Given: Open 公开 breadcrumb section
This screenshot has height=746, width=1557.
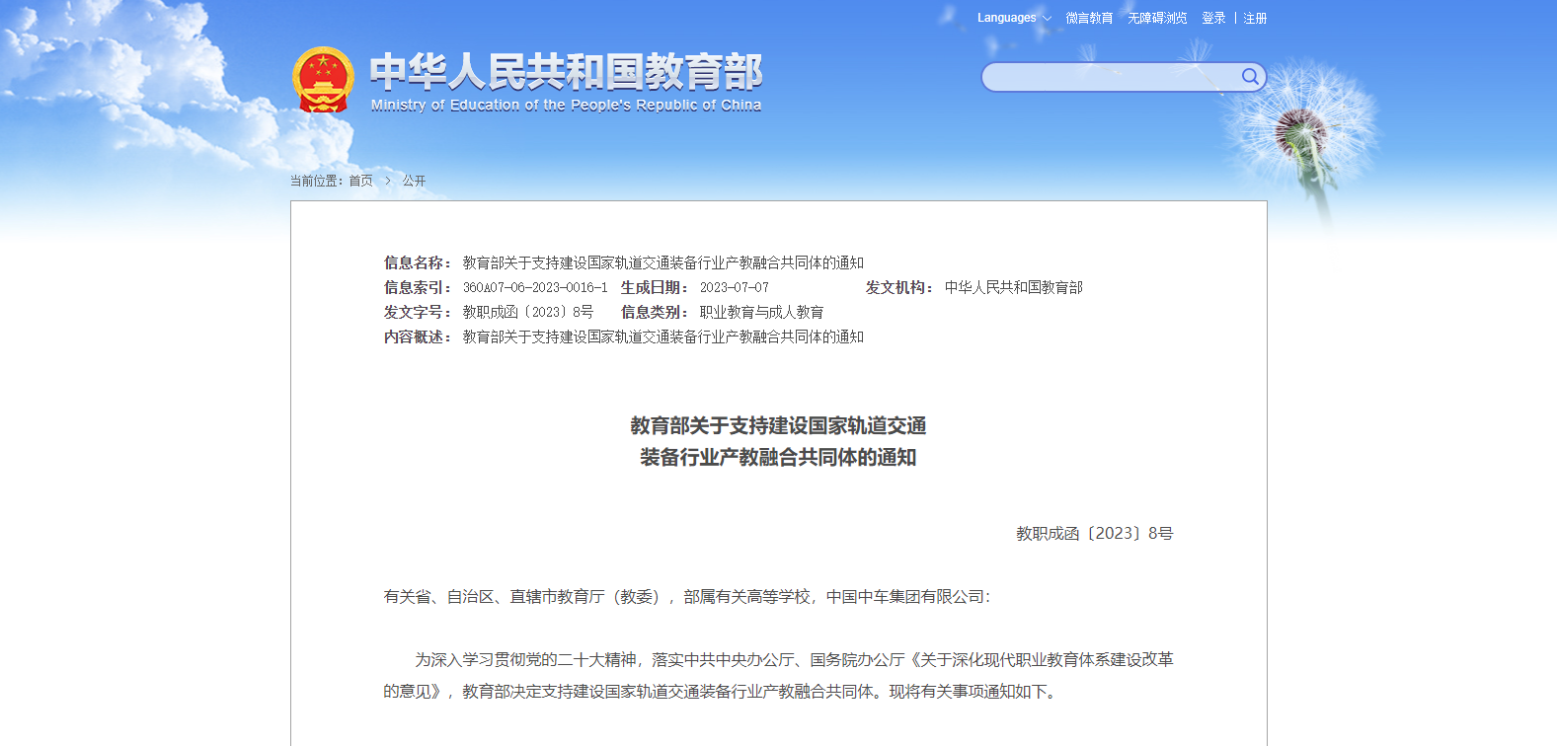Looking at the screenshot, I should coord(414,181).
